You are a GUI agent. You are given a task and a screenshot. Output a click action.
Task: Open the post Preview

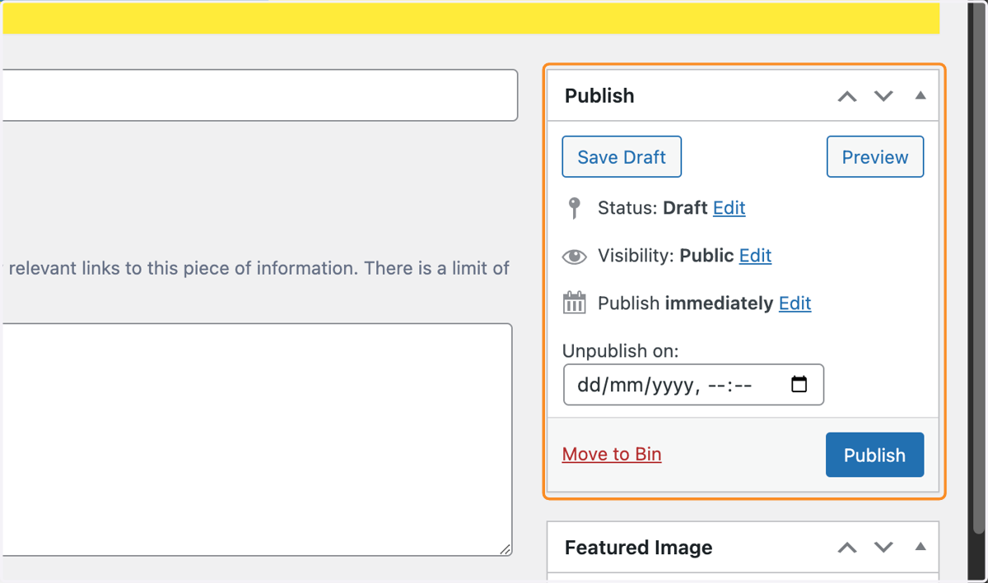(875, 157)
